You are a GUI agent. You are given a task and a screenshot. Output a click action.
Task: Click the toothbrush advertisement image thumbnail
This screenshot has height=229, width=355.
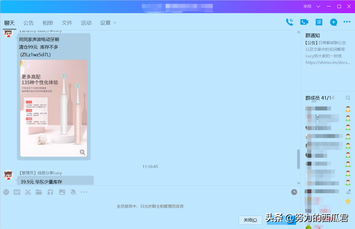(x=53, y=108)
